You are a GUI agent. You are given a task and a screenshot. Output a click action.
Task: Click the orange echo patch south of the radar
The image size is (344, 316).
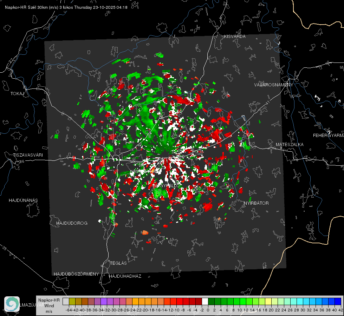tap(145, 232)
